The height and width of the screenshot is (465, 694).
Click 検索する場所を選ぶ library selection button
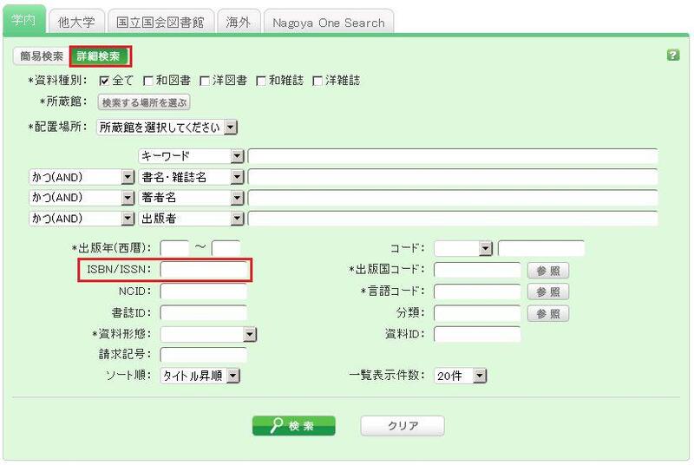tap(144, 102)
